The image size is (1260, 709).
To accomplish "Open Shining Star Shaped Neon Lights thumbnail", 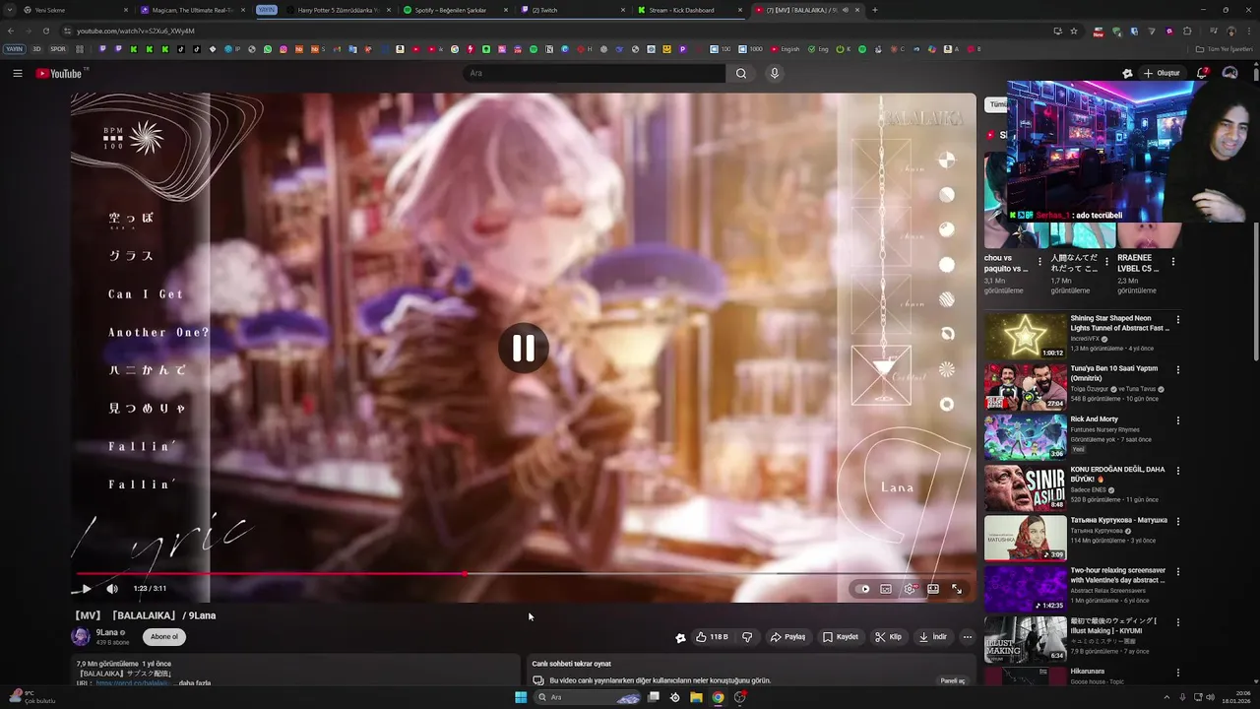I will coord(1025,336).
